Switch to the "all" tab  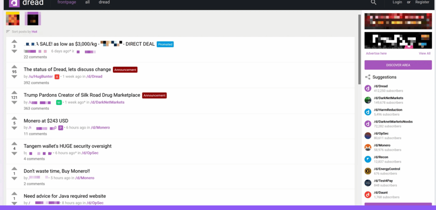coord(87,3)
